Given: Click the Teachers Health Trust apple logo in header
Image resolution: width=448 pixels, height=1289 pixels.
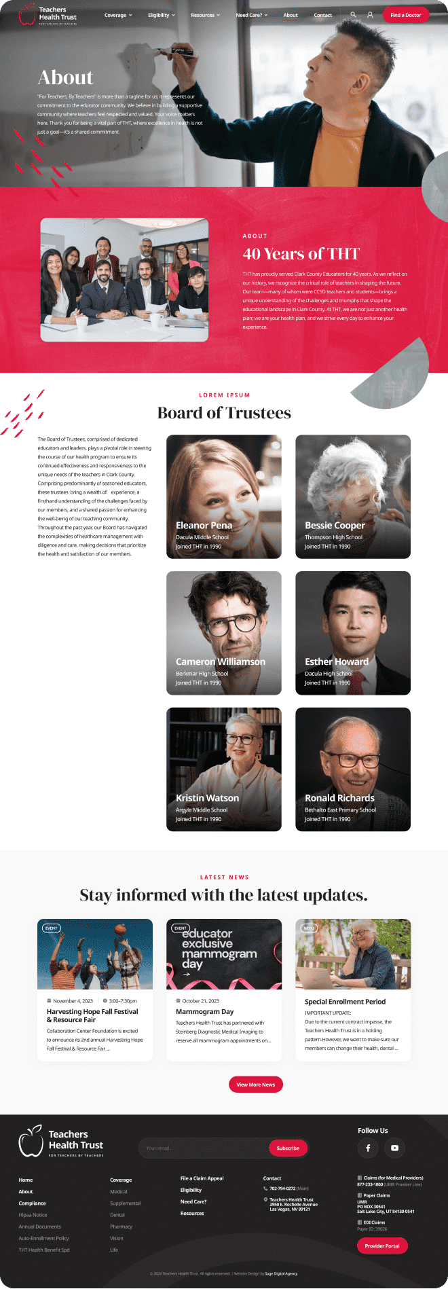Looking at the screenshot, I should (26, 14).
